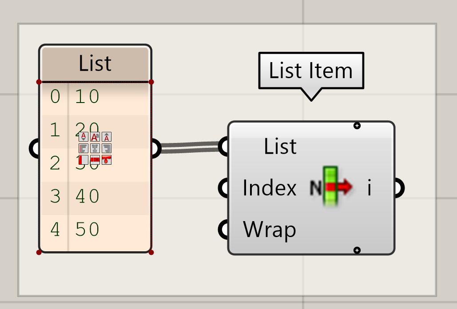Click the A-with-up-arrow font icon

tap(106, 137)
